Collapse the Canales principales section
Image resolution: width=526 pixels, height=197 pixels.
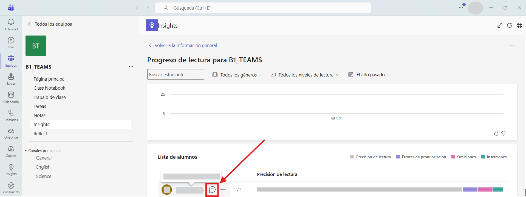tap(26, 151)
